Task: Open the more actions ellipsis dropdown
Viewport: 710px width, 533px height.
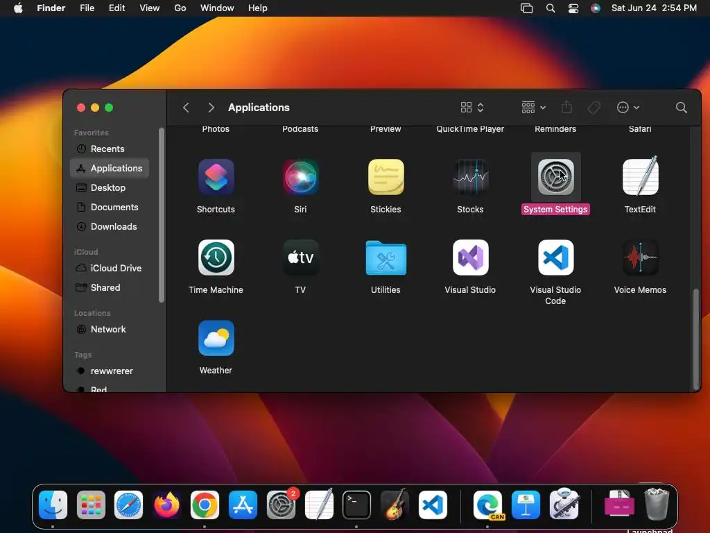Action: click(628, 108)
